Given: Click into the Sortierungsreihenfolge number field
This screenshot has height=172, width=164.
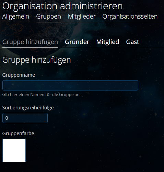Looking at the screenshot, I should pyautogui.click(x=25, y=118).
